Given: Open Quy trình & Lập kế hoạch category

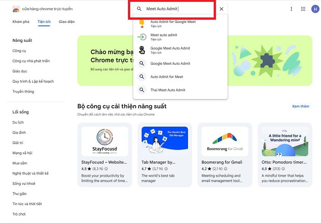Looking at the screenshot, I should 33,81.
